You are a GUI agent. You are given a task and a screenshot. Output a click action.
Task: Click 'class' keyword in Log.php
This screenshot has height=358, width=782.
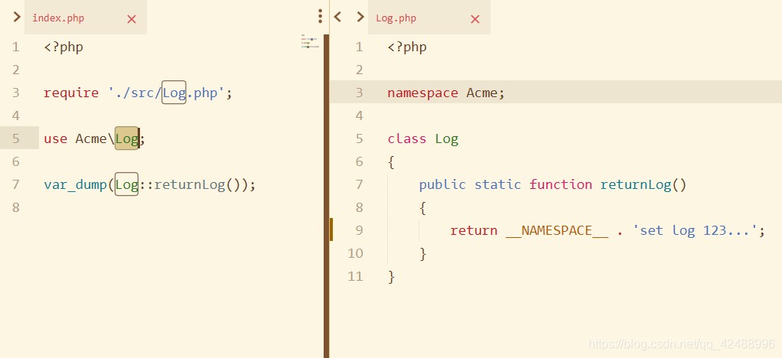pos(407,138)
